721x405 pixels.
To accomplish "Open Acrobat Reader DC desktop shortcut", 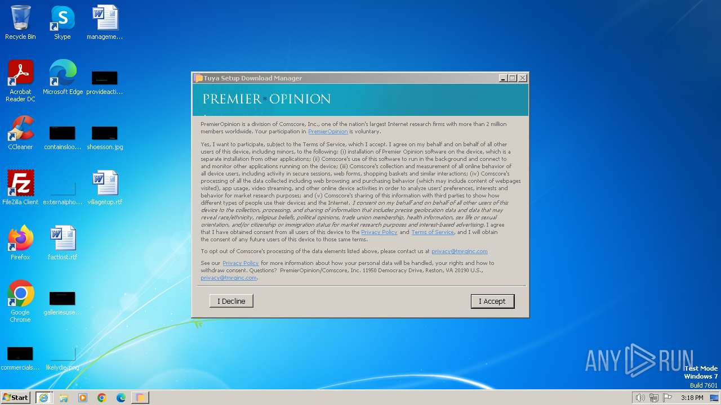I will click(20, 81).
